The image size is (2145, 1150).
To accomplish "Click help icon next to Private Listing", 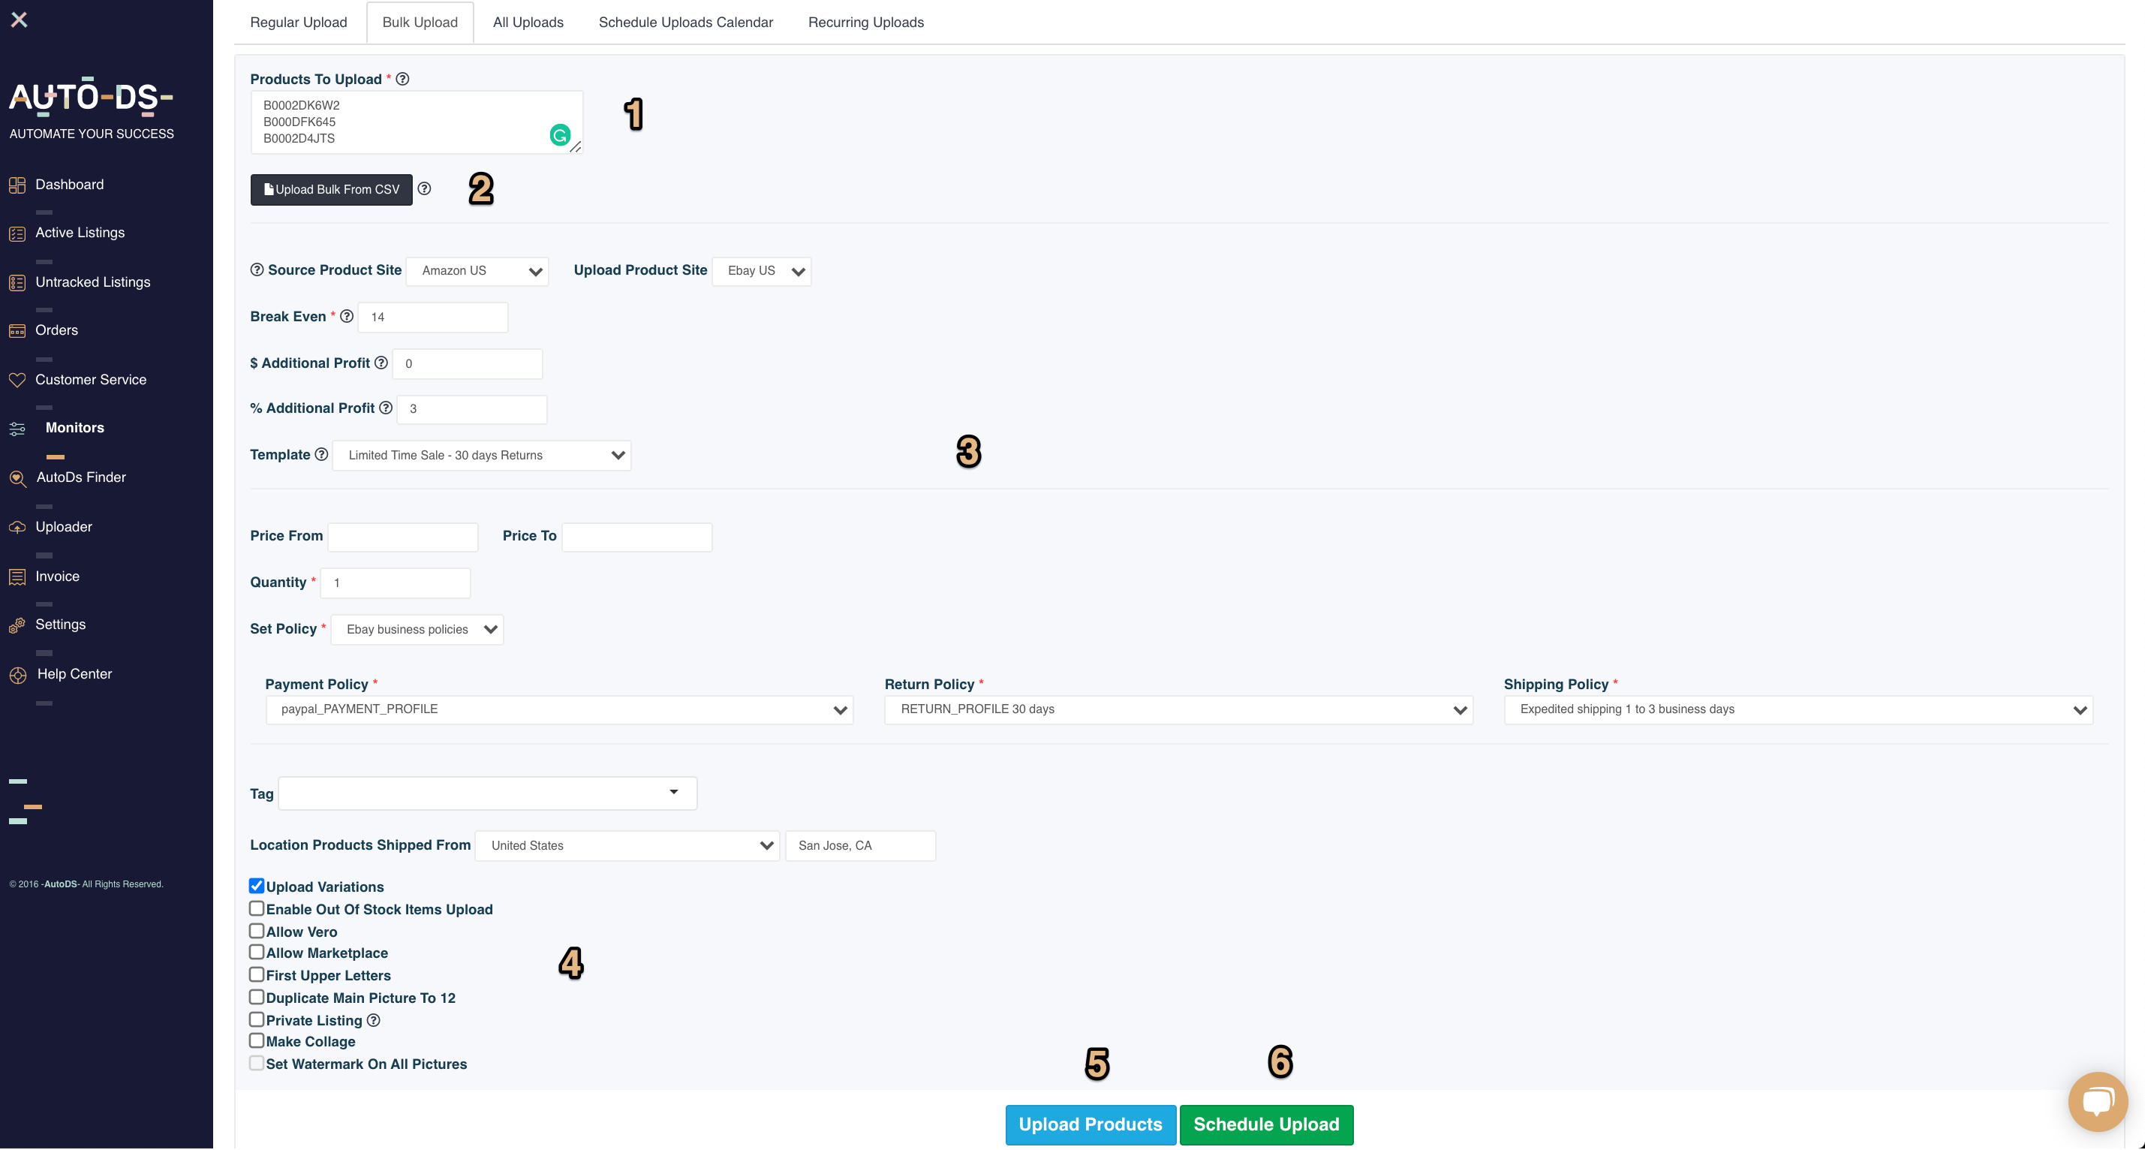I will coord(373,1020).
